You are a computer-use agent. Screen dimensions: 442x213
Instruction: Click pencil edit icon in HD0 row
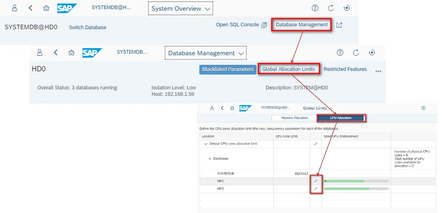point(316,181)
